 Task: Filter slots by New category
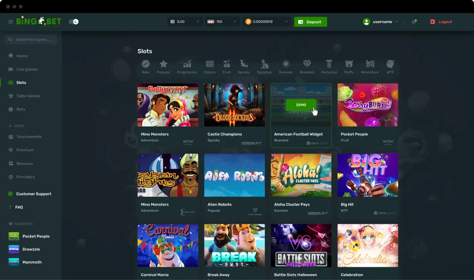pos(146,67)
